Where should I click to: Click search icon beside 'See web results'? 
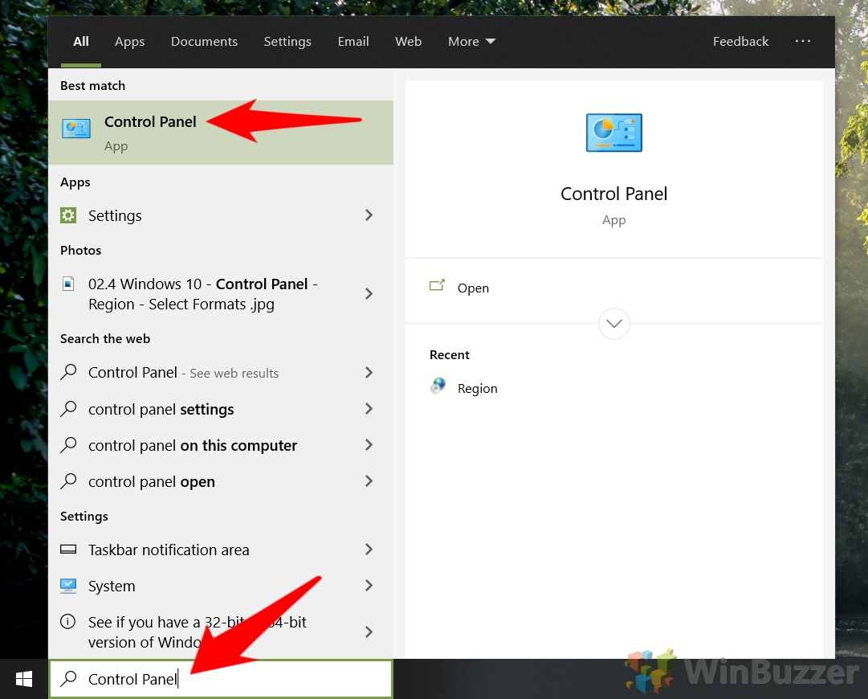(68, 372)
